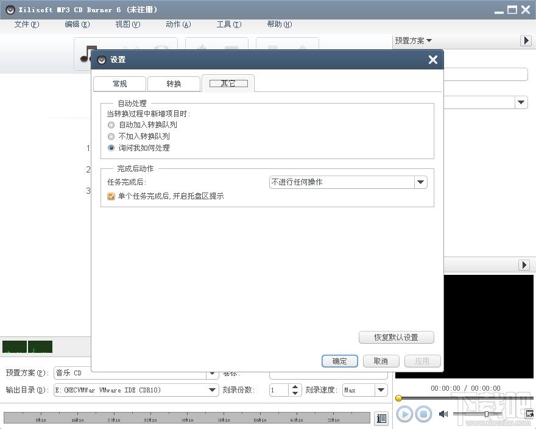
Task: Switch to the 常规 tab
Action: tap(119, 84)
